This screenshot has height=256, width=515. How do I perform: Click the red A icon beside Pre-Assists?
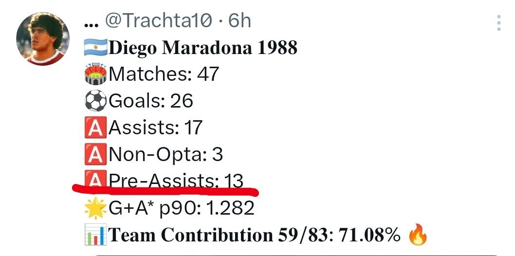coord(95,179)
